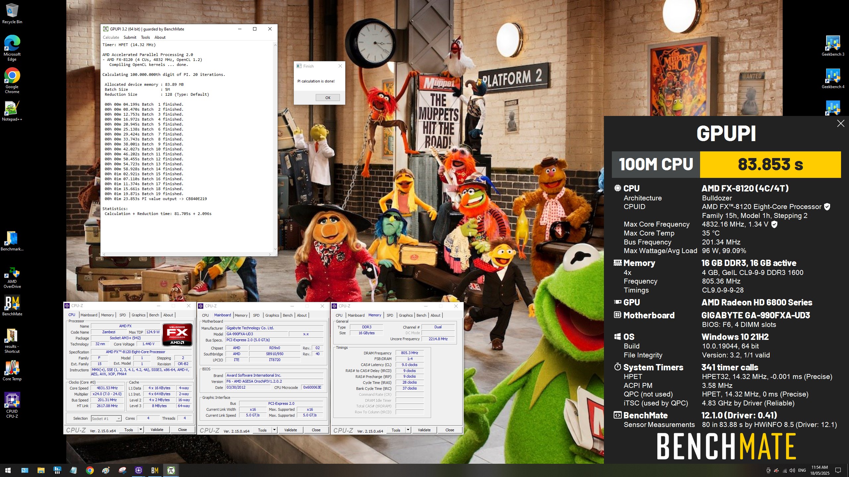
Task: Open the About menu in GPUPI
Action: [160, 37]
